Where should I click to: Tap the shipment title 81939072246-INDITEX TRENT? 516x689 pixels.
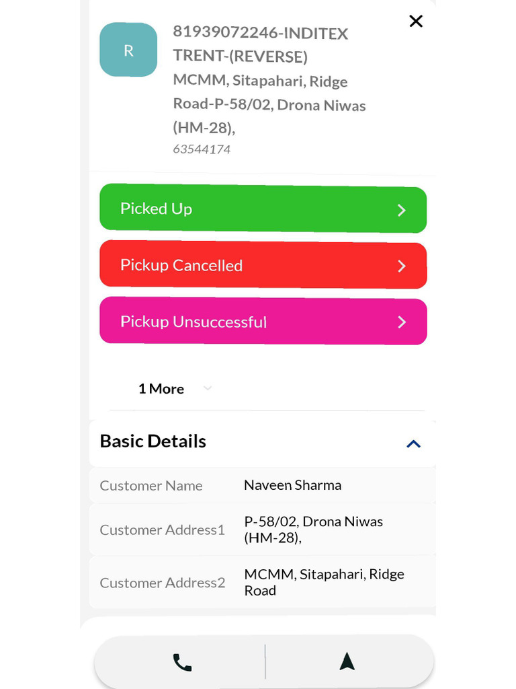click(261, 44)
